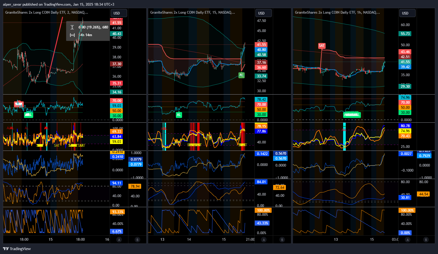Viewport: 438px width, 254px height.
Task: Click the 84.01 blue value label on the 15-minute chart
Action: 261,182
